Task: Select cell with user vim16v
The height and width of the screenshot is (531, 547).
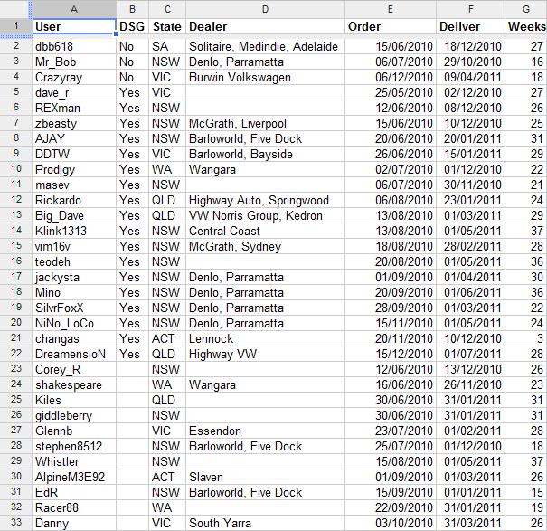Action: [x=74, y=246]
